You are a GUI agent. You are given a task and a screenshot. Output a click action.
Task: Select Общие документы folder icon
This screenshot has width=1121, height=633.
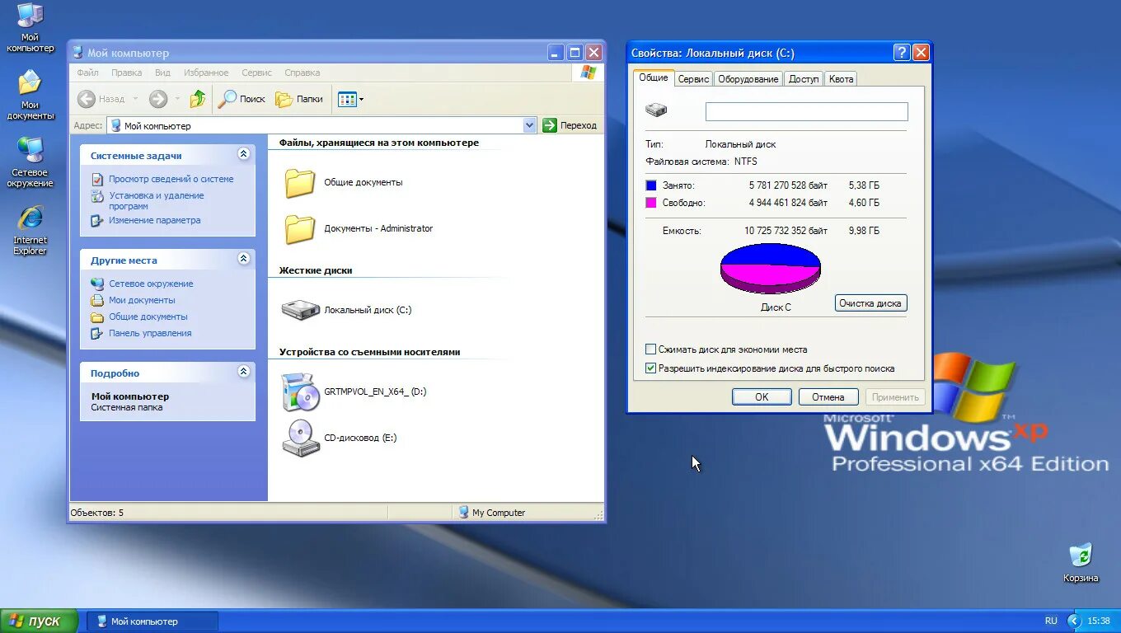(x=300, y=182)
